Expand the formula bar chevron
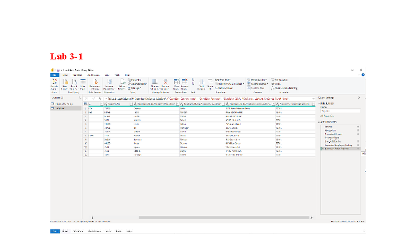 click(x=313, y=99)
